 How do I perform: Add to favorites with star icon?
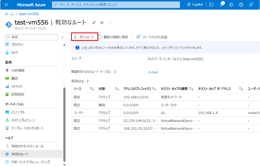tap(102, 23)
